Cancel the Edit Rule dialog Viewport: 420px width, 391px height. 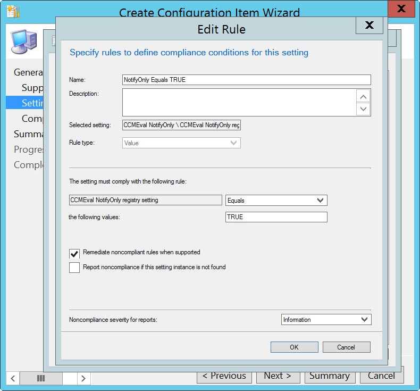pyautogui.click(x=346, y=347)
